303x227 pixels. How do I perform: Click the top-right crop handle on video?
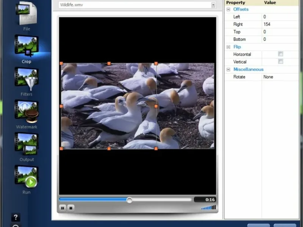click(x=156, y=64)
